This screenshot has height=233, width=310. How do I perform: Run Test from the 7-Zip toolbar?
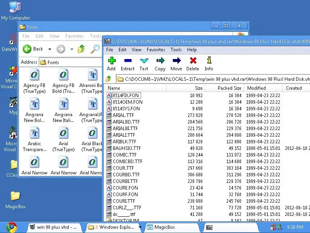point(144,64)
